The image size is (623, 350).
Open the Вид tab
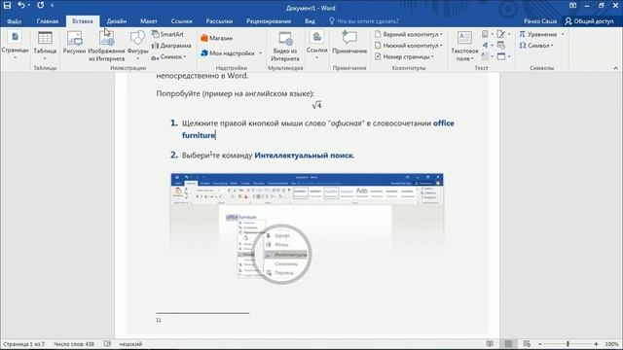310,21
